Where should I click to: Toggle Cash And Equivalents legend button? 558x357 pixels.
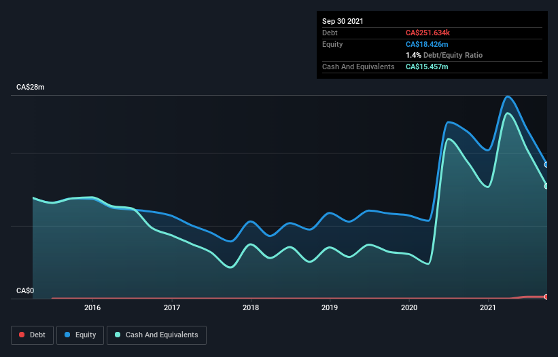(156, 335)
